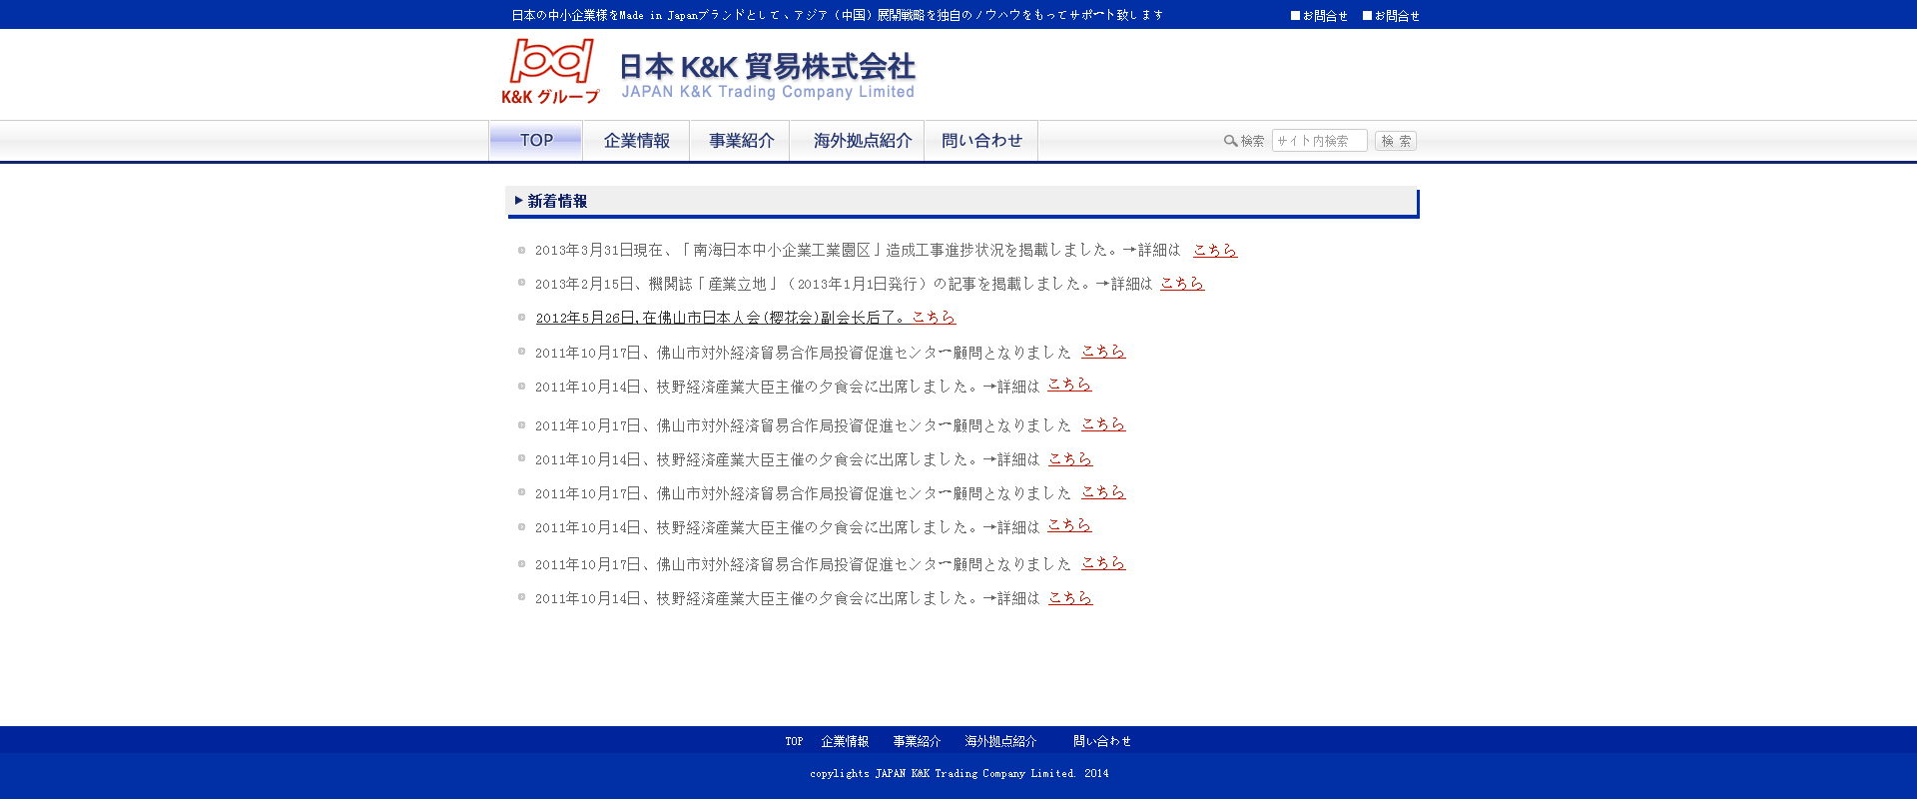Screen dimensions: 1917x799
Task: Go to 海外拠点紹介 in the main navigation
Action: pos(862,141)
